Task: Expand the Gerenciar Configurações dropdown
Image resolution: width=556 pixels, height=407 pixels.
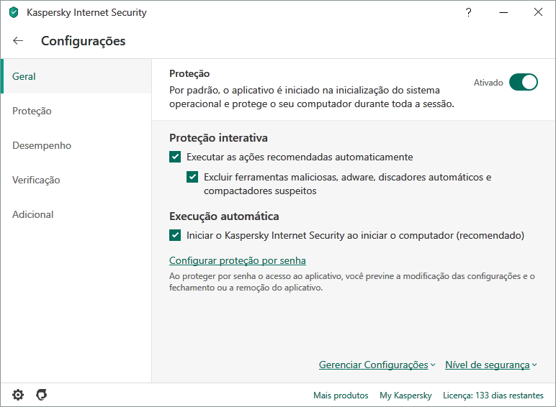Action: 377,365
